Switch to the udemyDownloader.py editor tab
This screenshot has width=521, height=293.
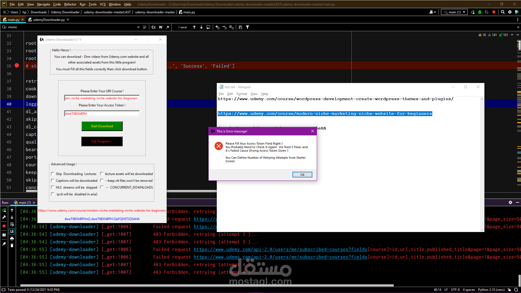click(x=49, y=20)
